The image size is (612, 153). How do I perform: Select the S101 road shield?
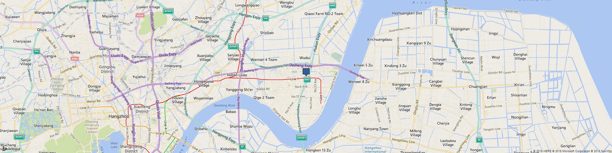218,73
